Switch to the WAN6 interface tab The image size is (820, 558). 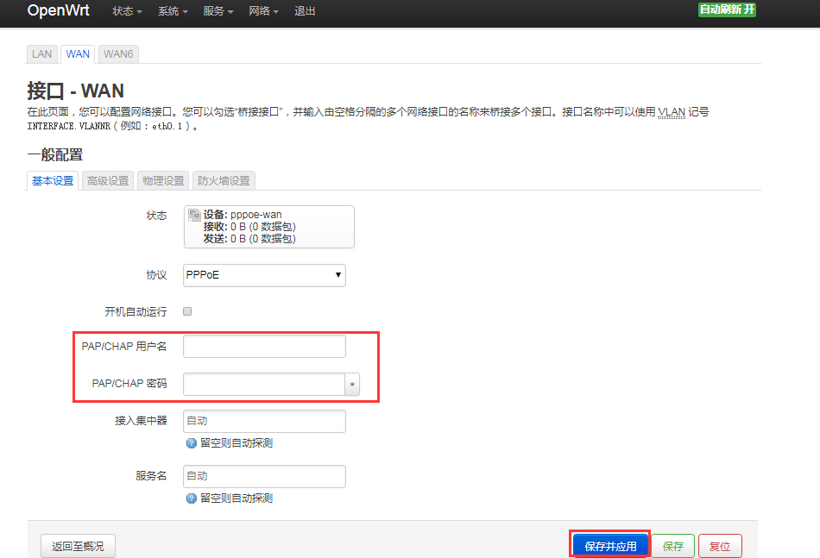[x=118, y=53]
